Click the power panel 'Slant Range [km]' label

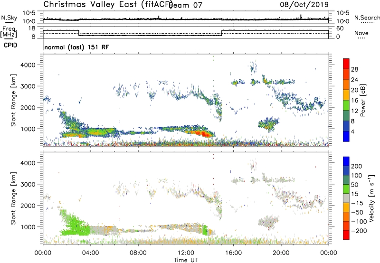(13, 101)
